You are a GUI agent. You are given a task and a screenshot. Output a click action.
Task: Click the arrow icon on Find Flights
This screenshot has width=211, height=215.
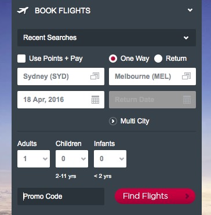(187, 196)
